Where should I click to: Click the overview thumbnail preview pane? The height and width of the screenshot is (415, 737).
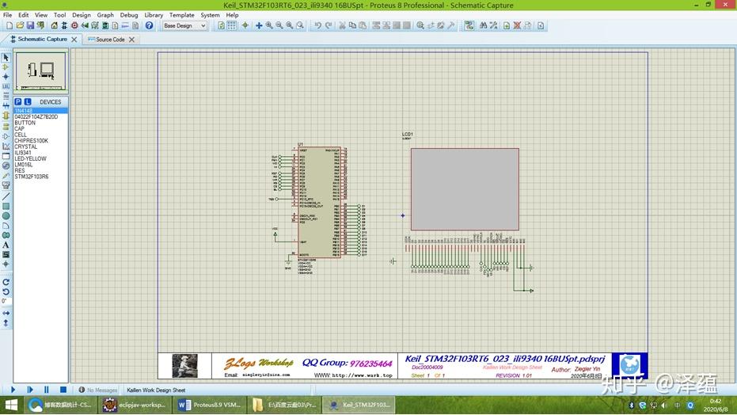tap(40, 72)
